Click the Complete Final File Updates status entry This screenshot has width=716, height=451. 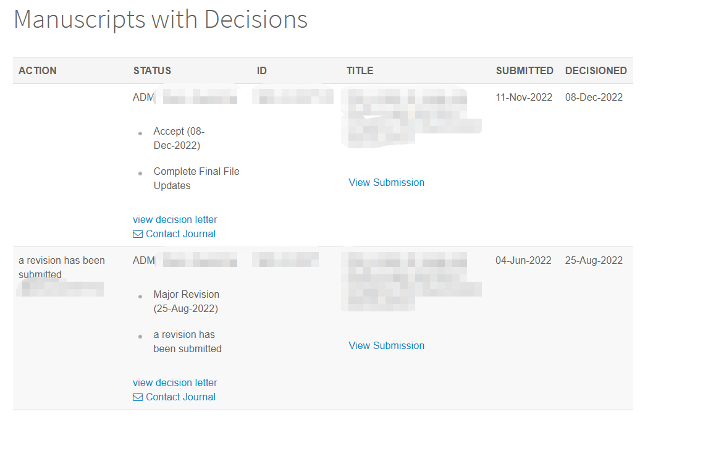point(196,179)
